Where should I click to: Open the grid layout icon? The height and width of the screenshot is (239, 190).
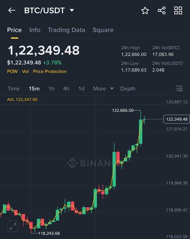[x=178, y=11]
